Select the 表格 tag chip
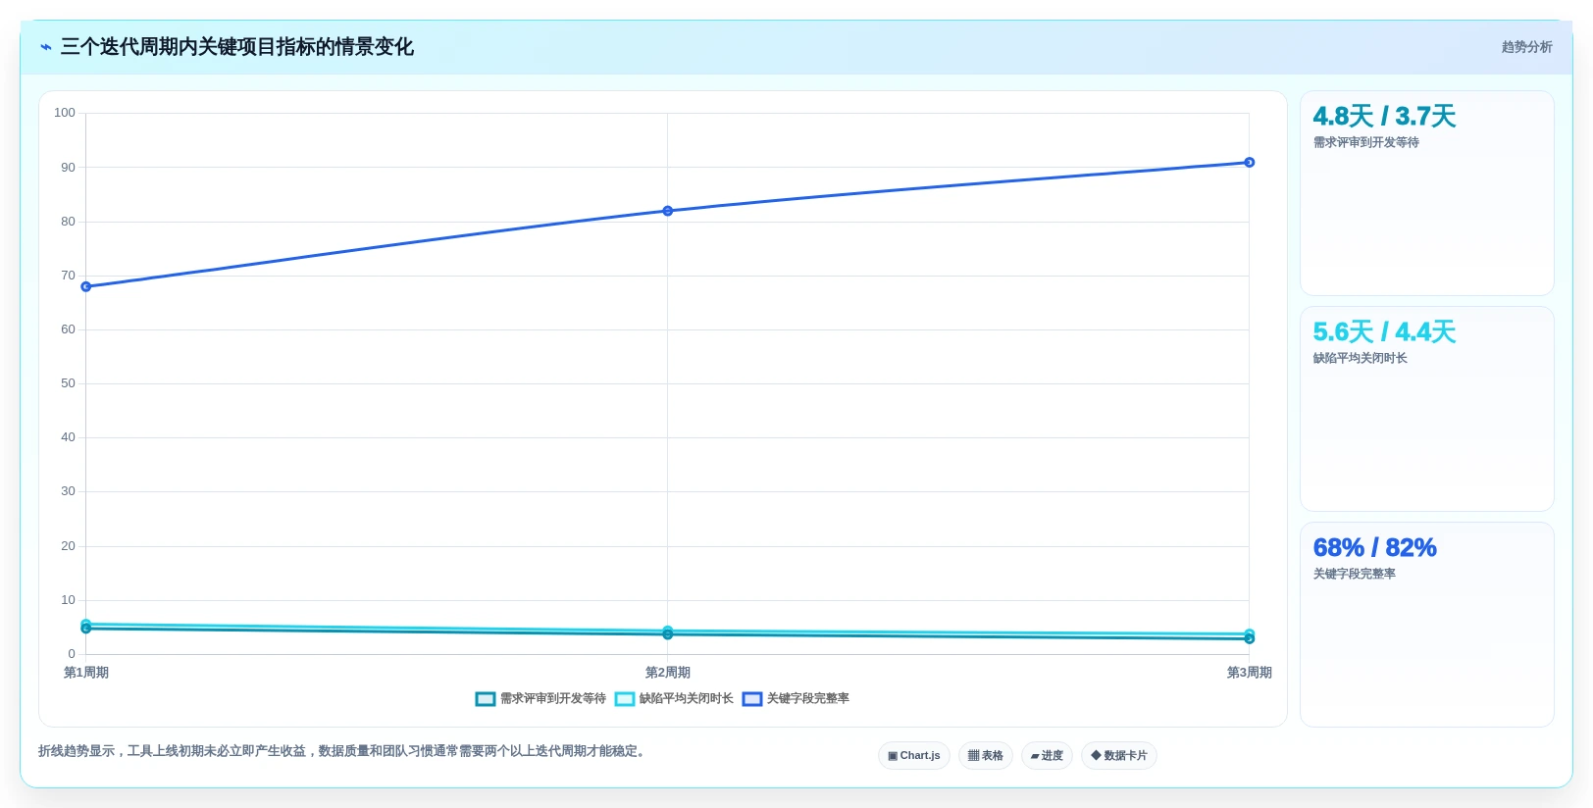Screen dimensions: 1593x808 (x=985, y=756)
